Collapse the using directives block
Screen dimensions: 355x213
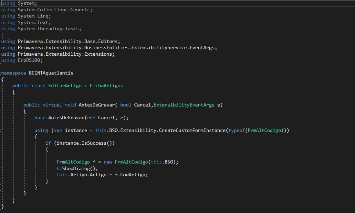(x=1, y=3)
